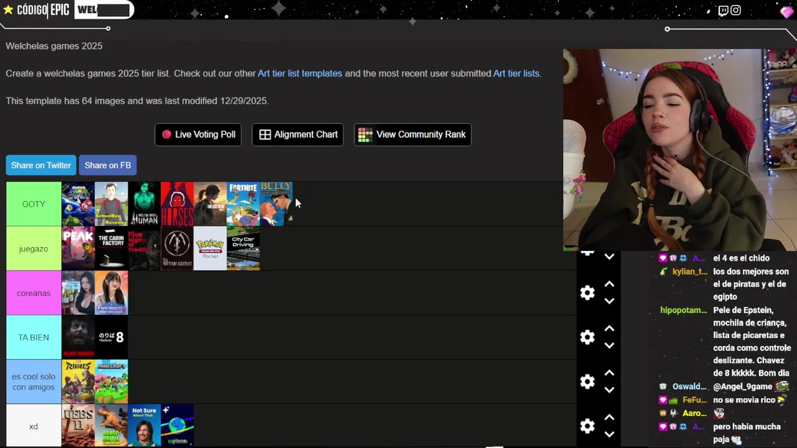797x448 pixels.
Task: Select the SchoolBoy Runaway thumbnail
Action: [x=111, y=204]
